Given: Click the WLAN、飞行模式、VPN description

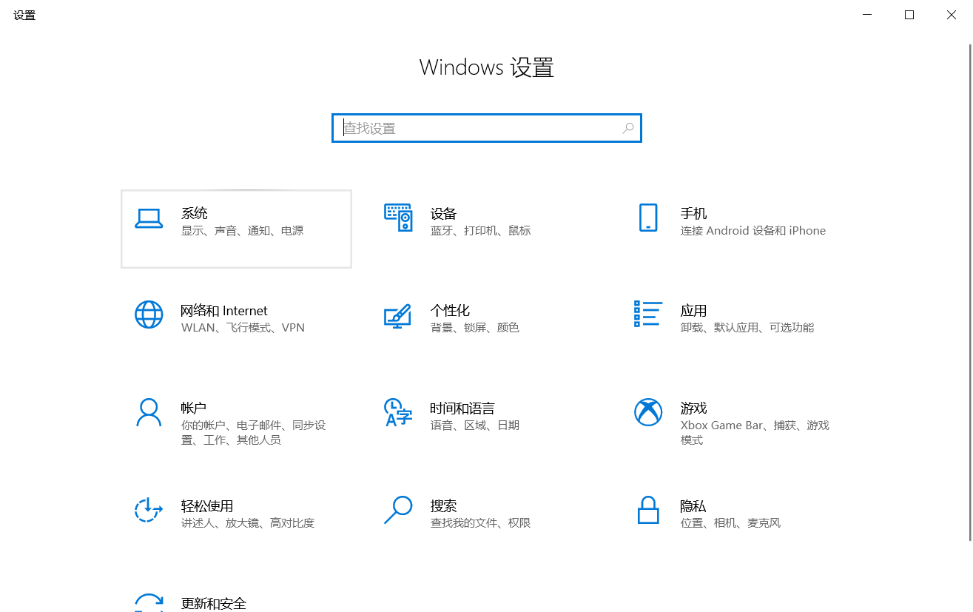Looking at the screenshot, I should pos(243,328).
